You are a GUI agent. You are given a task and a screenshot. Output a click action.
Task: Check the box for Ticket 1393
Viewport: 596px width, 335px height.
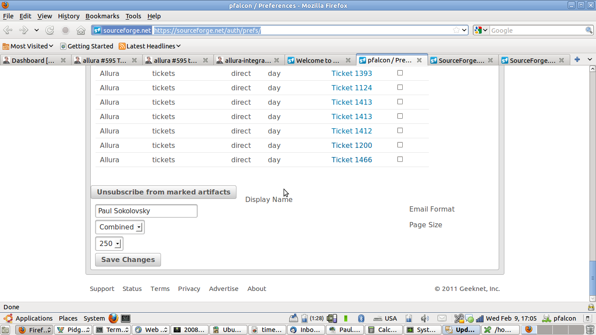click(400, 73)
